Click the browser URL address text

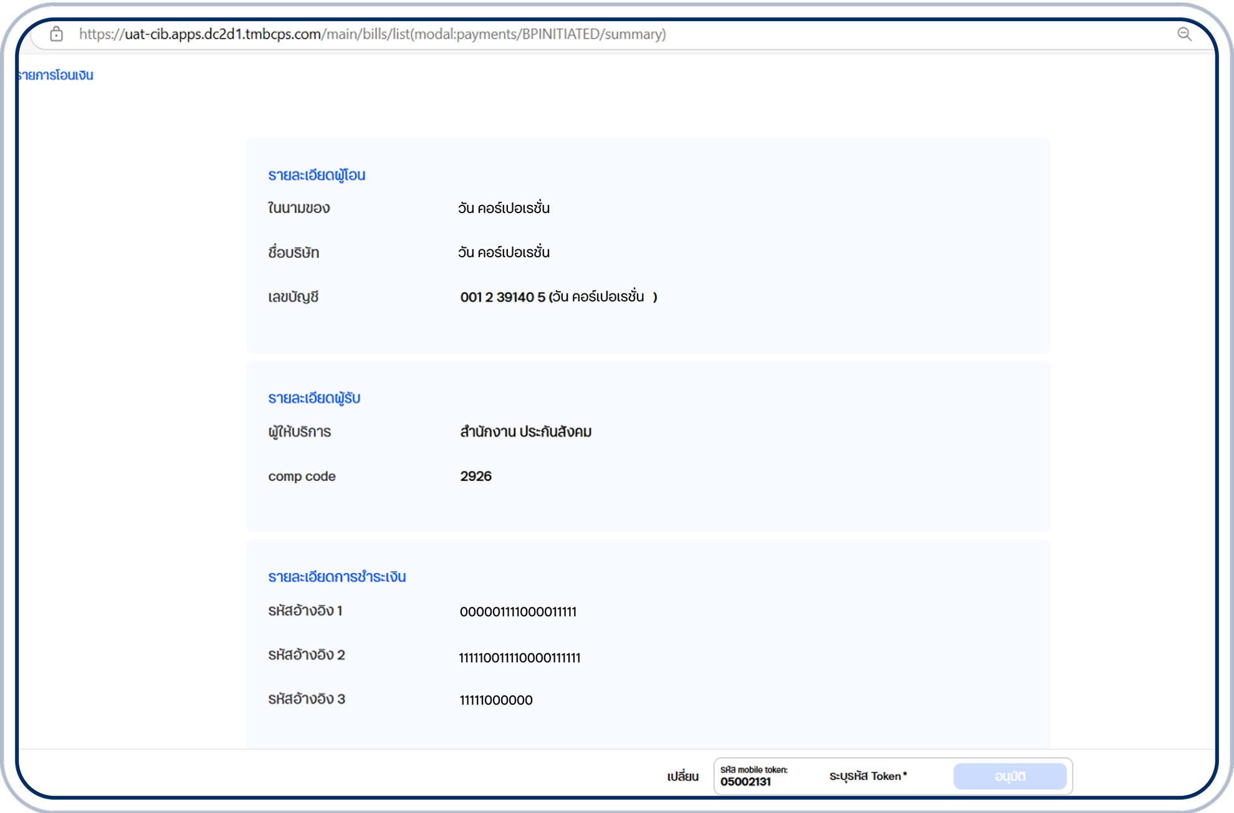click(372, 34)
